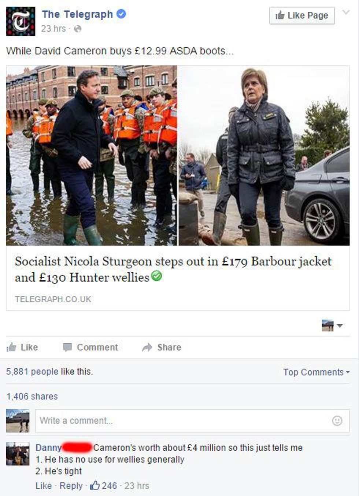Focus the Write a comment field
The image size is (359, 496).
pos(192,421)
